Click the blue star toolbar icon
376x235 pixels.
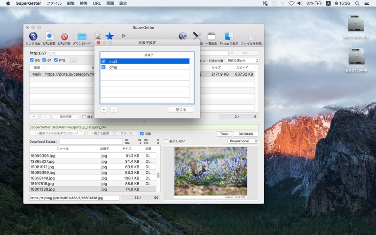click(110, 36)
